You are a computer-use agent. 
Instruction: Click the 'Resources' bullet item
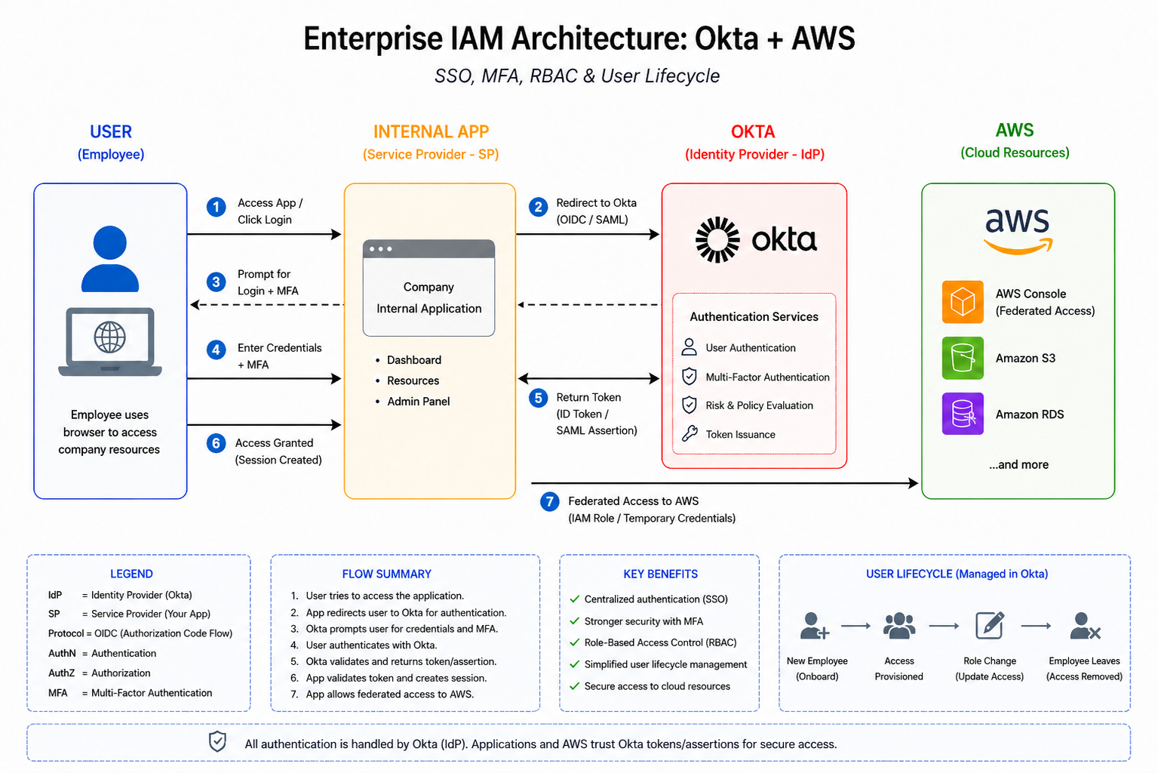407,380
